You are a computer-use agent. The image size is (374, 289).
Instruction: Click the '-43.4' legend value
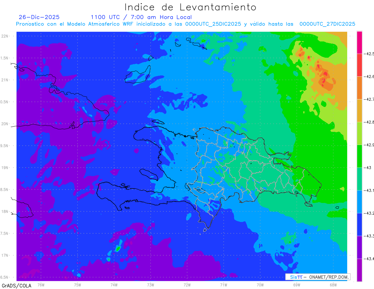pos(369,258)
